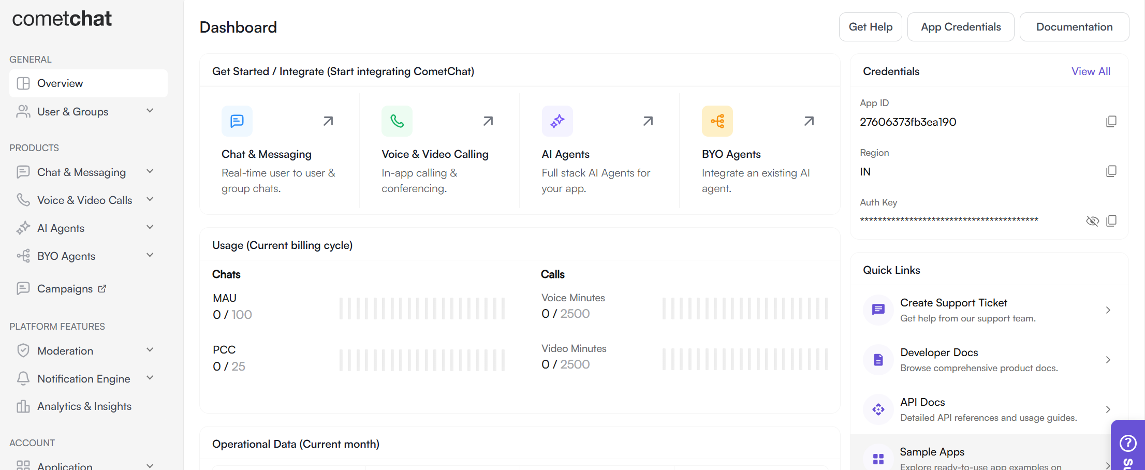Viewport: 1145px width, 470px height.
Task: Click the sidebar BYO Agents node icon
Action: point(23,256)
